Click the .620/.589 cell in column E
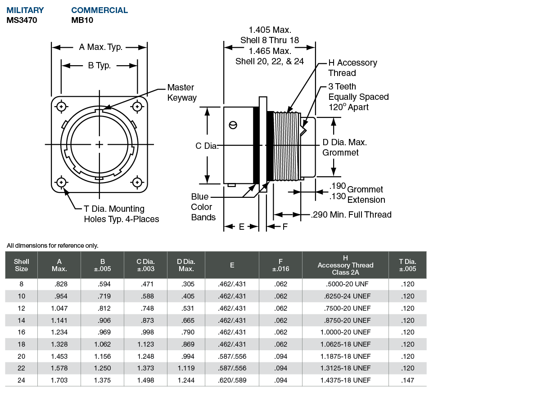 coord(232,380)
